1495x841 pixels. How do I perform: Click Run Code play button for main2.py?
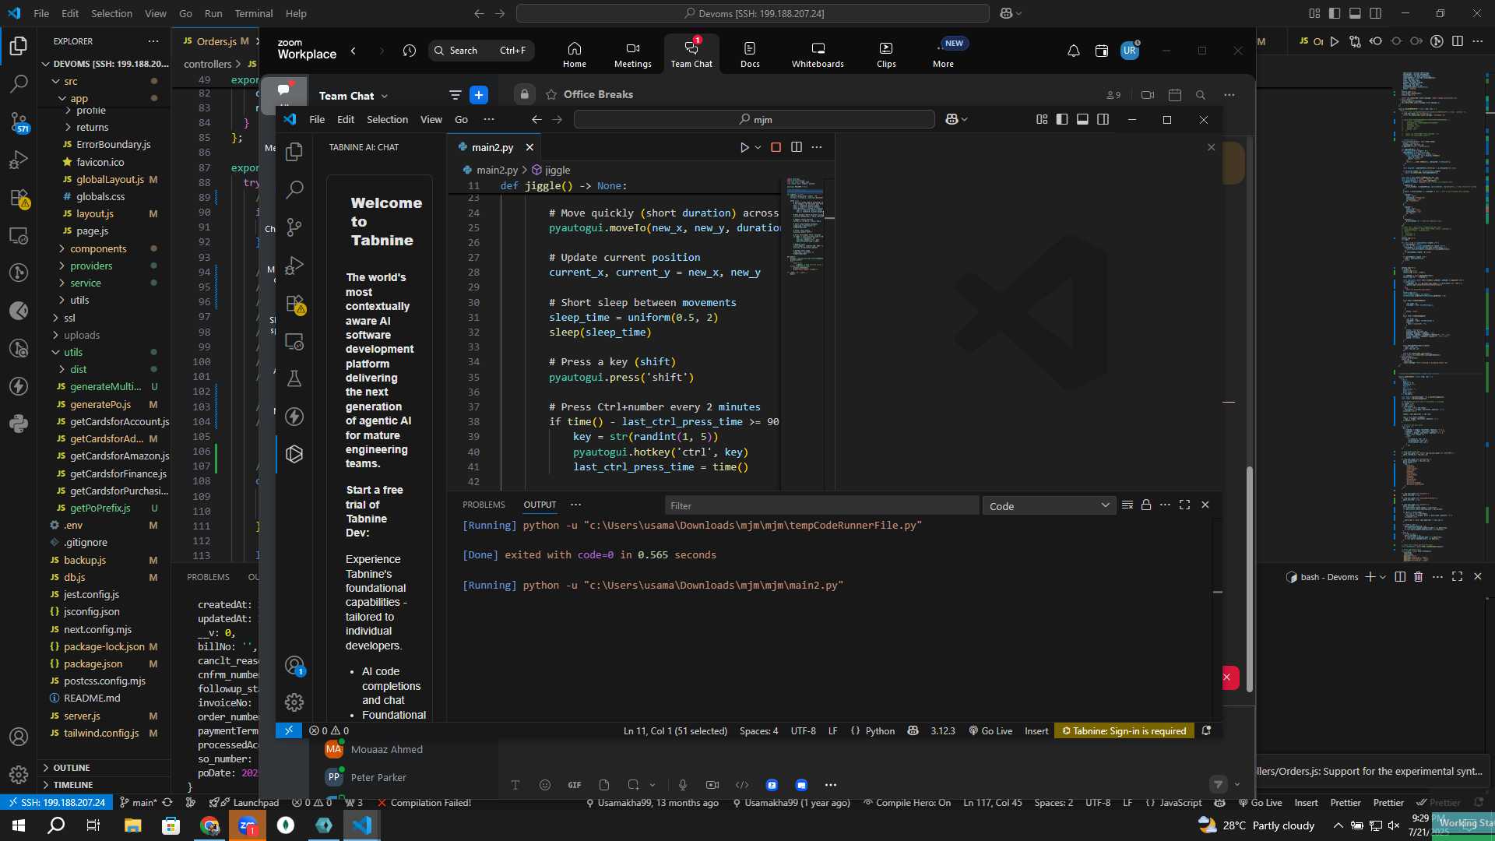[x=744, y=147]
